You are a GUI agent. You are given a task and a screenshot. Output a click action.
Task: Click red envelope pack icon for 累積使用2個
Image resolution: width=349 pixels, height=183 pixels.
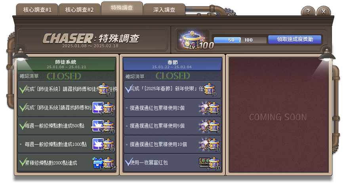205,108
